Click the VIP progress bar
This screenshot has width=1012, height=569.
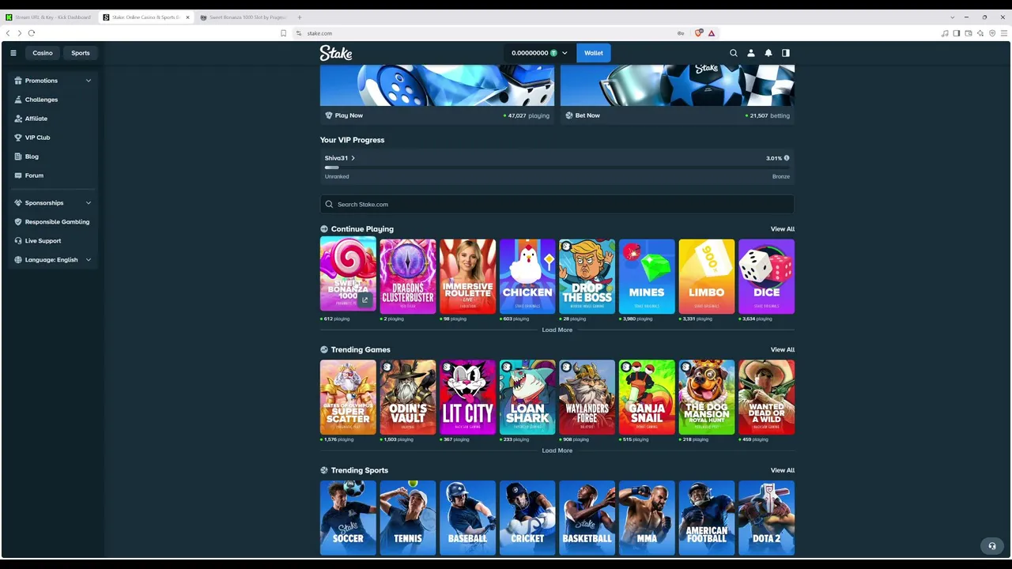click(557, 168)
